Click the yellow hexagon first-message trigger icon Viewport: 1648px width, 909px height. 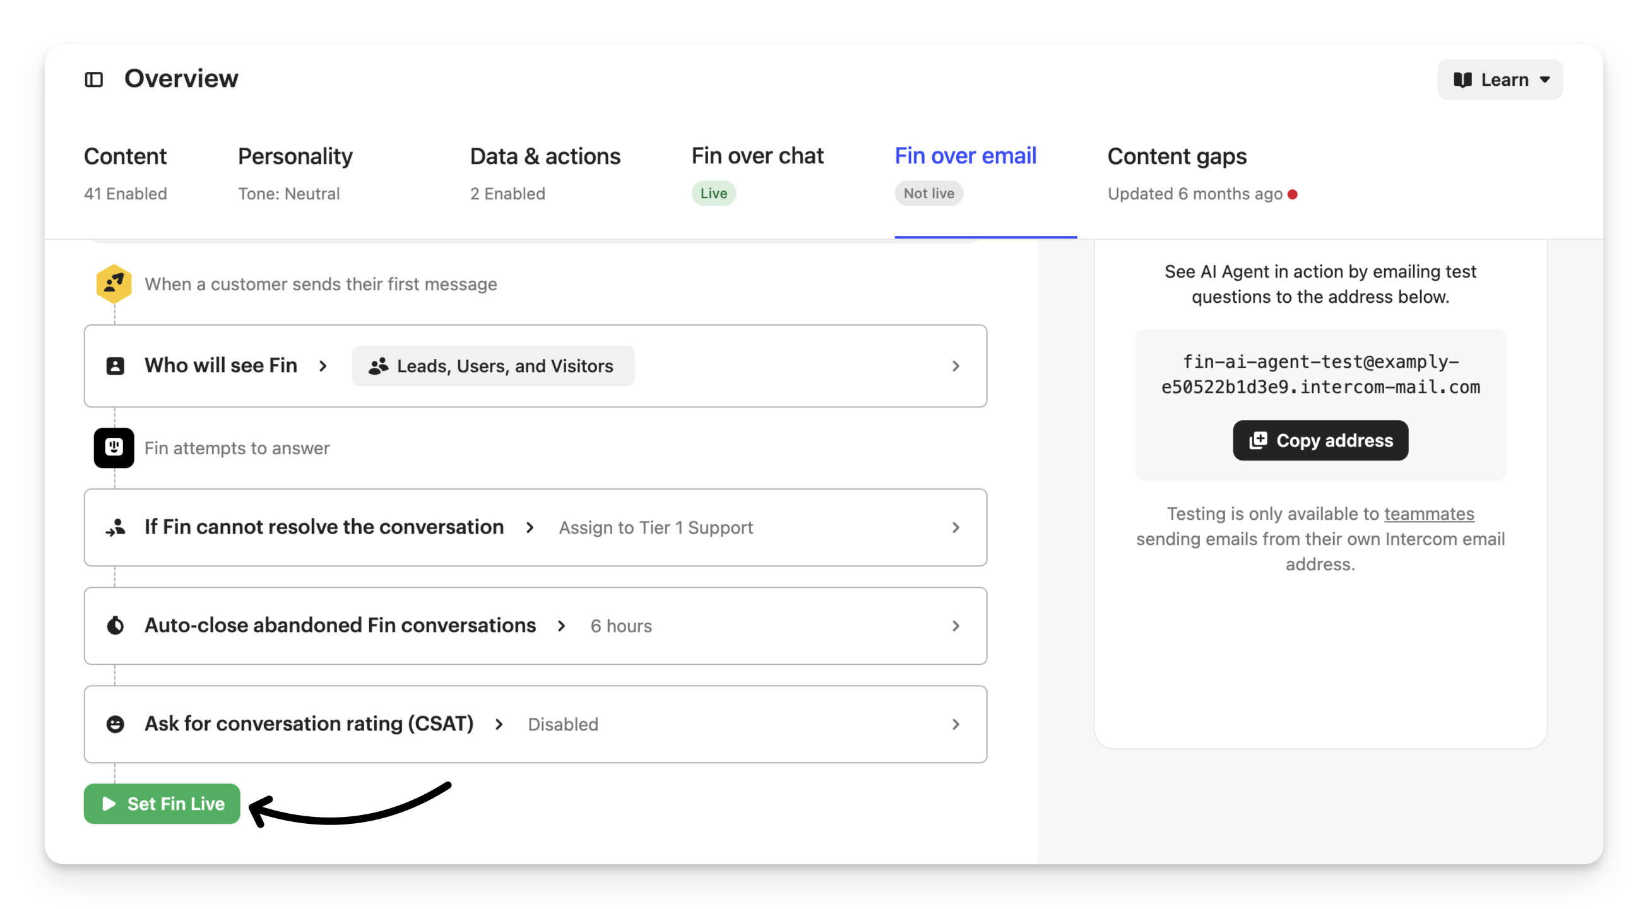[x=114, y=284]
